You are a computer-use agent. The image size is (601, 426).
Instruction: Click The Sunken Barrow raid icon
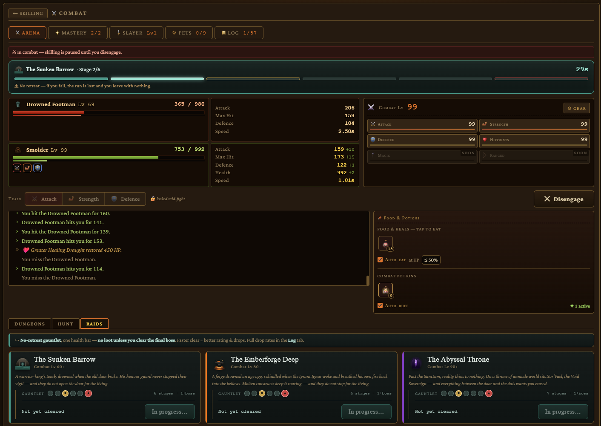point(23,363)
